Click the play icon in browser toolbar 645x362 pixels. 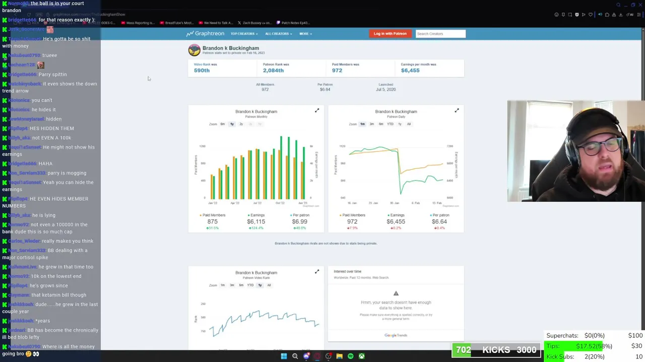(584, 15)
